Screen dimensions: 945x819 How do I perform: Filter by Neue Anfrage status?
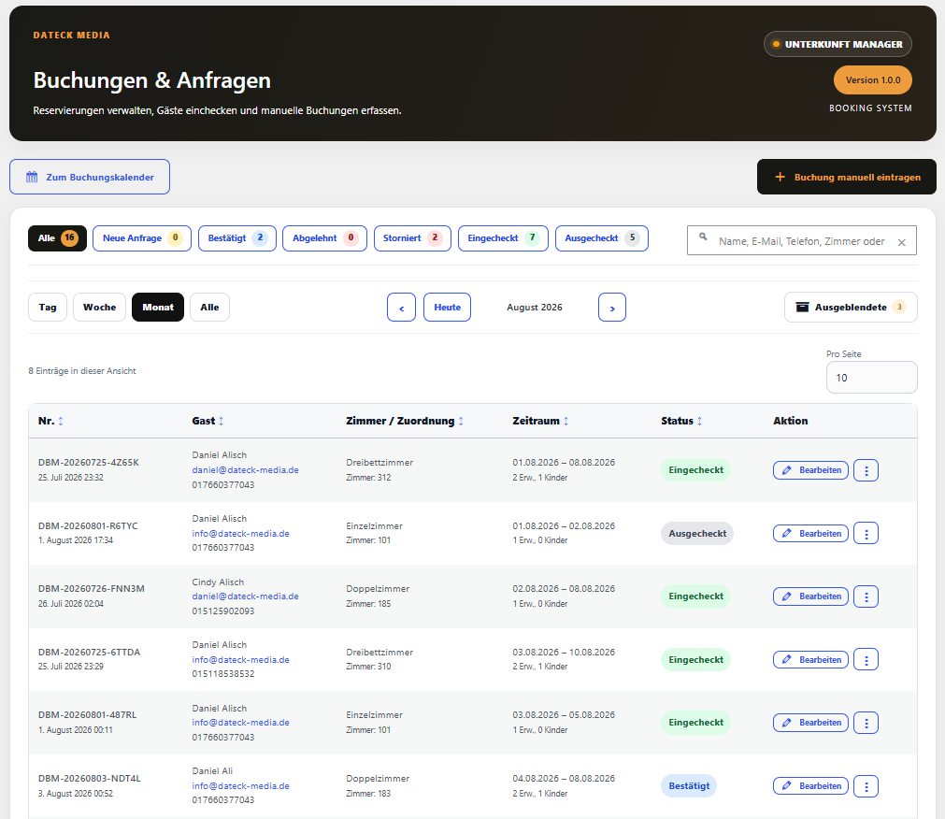click(x=142, y=238)
